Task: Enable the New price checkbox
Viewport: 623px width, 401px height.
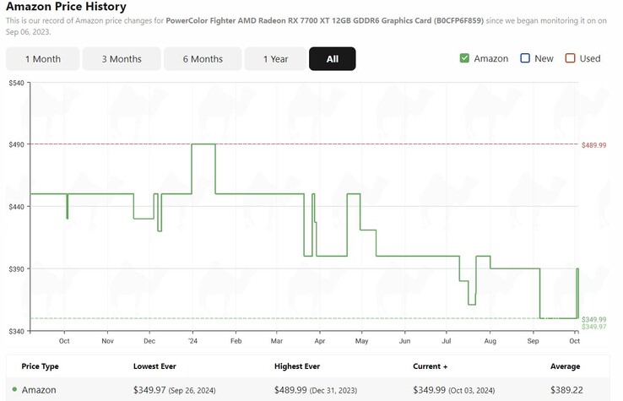Action: click(x=525, y=58)
